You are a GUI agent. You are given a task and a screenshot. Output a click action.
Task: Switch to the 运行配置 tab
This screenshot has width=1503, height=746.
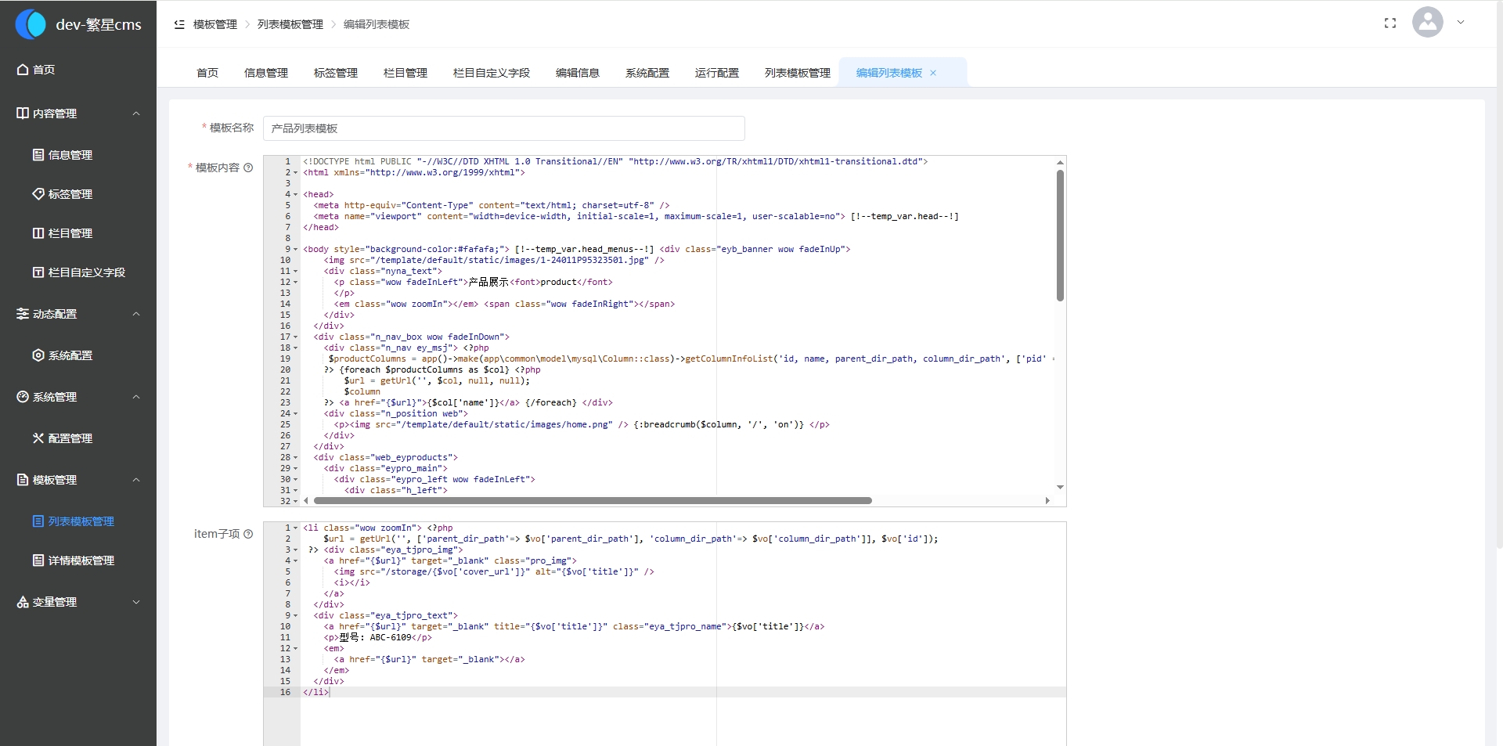pos(716,73)
